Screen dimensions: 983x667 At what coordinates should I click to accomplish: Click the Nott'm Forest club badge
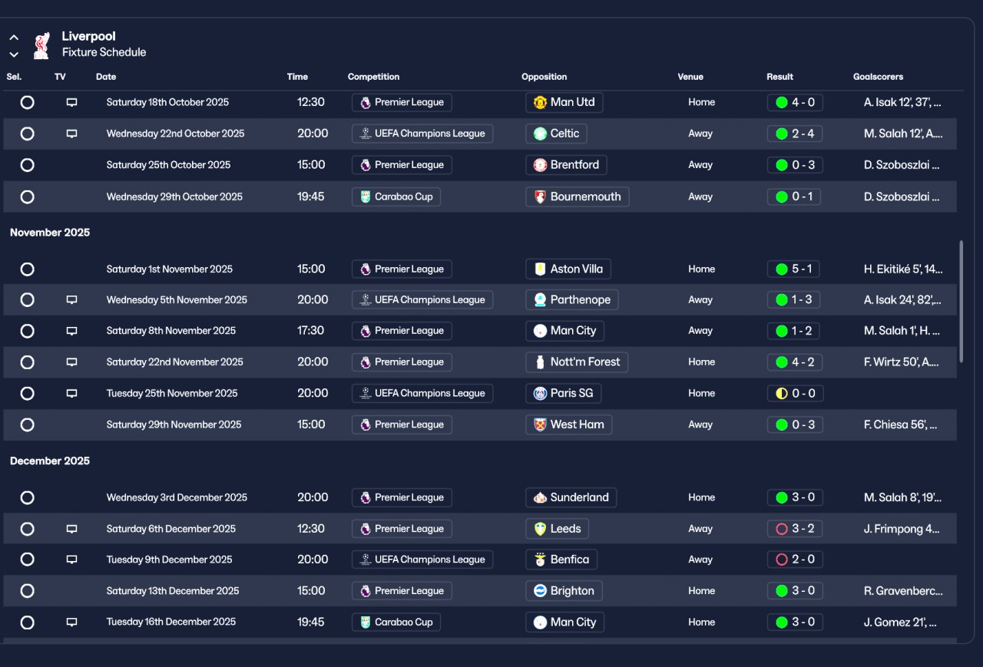pyautogui.click(x=541, y=362)
